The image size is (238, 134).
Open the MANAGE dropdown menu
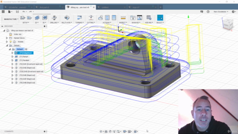coord(136,22)
